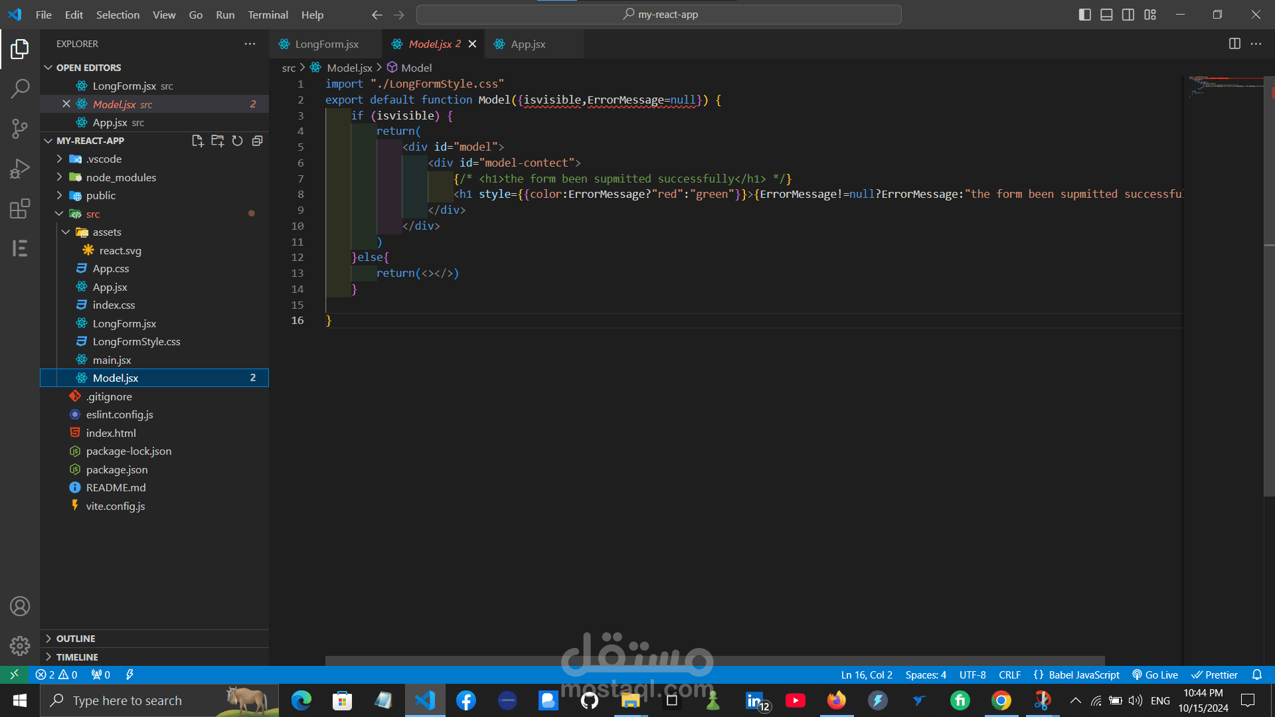
Task: Open the Source Control view
Action: click(20, 128)
